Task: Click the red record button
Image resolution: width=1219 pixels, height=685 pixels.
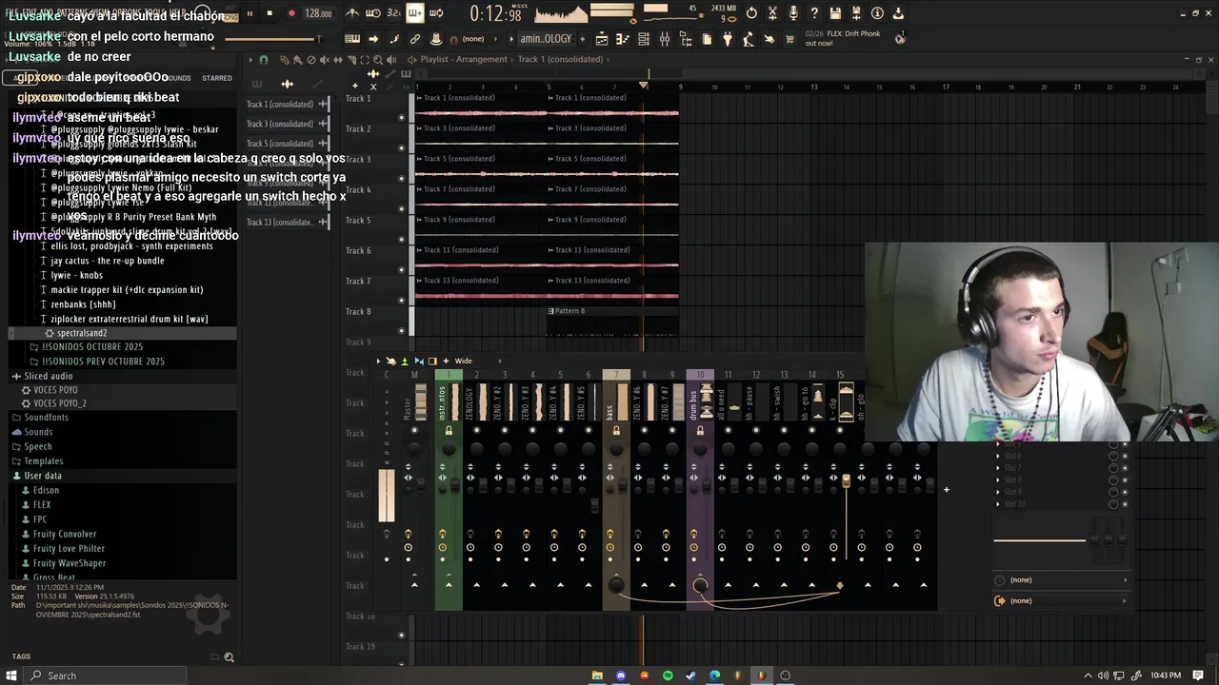Action: click(x=290, y=13)
